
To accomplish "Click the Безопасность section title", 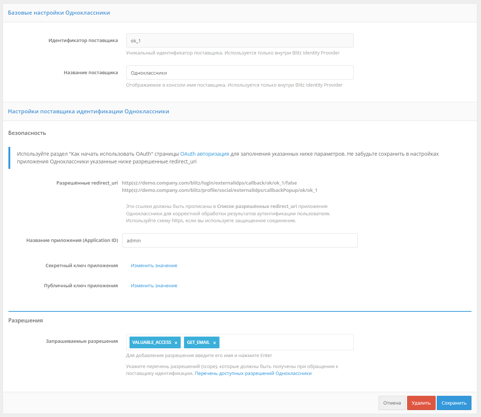I will click(27, 133).
